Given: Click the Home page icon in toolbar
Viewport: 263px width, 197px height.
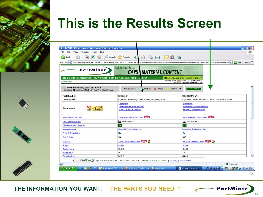Looking at the screenshot, I should 99,57.
